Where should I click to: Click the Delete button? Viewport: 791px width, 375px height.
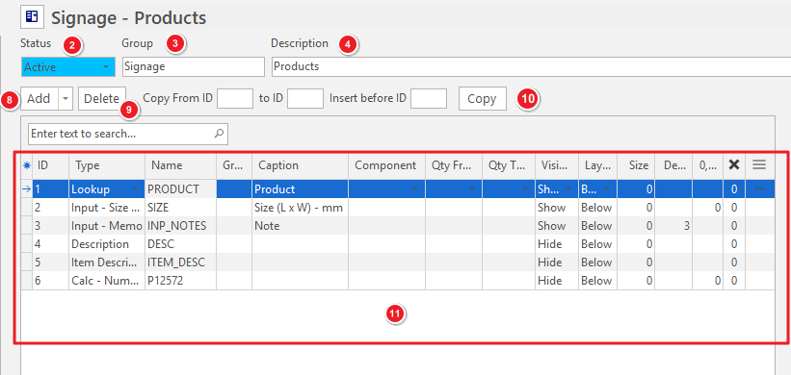click(x=102, y=99)
